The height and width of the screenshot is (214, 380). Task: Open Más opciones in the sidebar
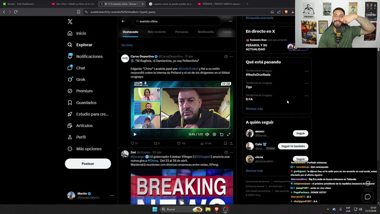84,149
